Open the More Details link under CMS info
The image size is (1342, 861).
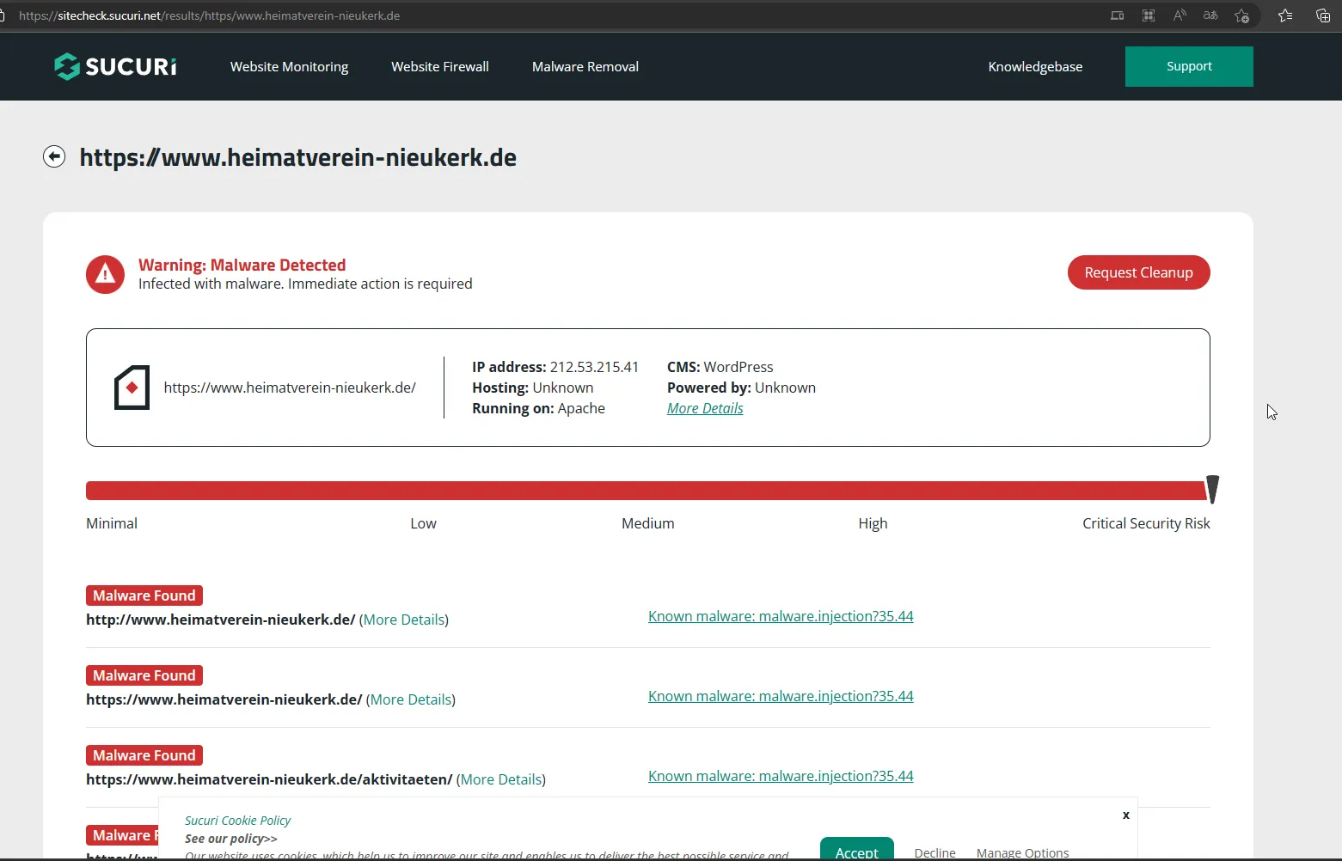705,408
